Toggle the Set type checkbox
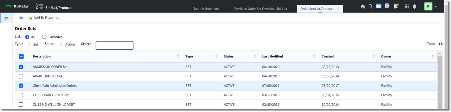 (29, 44)
